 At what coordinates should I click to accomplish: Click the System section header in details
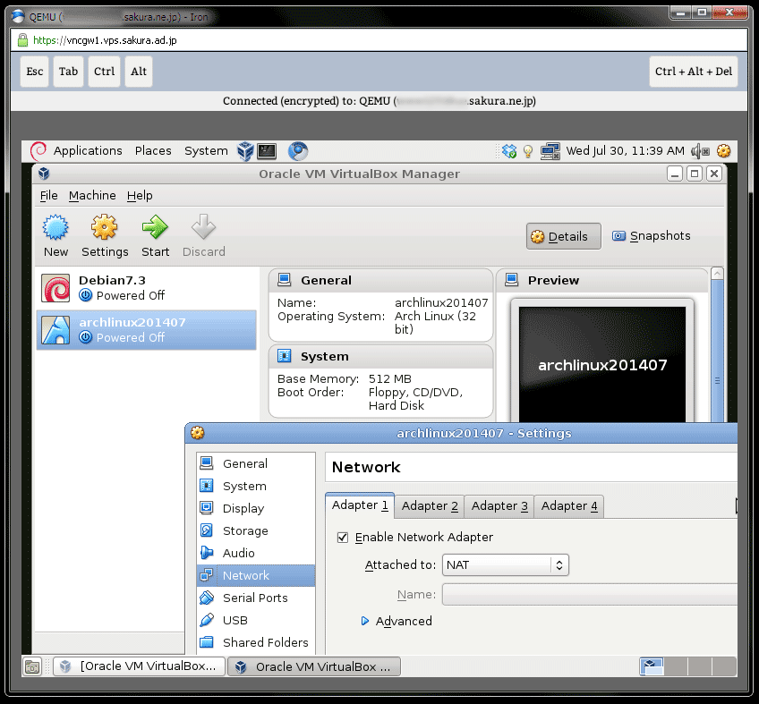tap(381, 357)
